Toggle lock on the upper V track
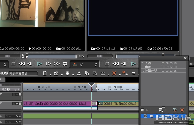 point(14,94)
